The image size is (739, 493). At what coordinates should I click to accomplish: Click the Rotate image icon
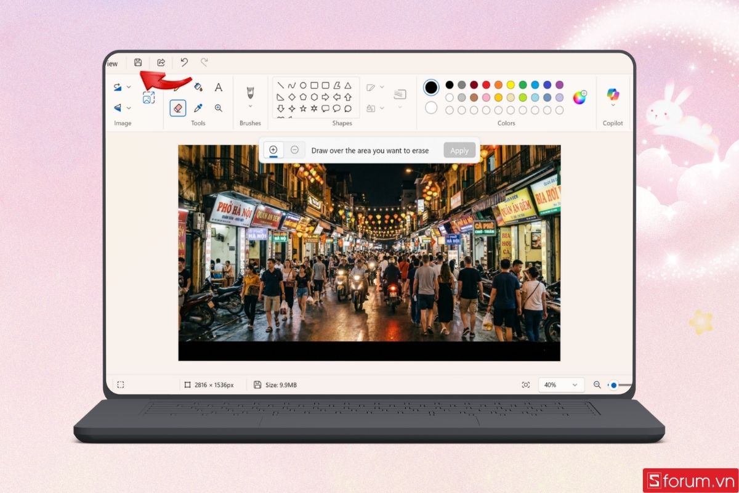117,88
